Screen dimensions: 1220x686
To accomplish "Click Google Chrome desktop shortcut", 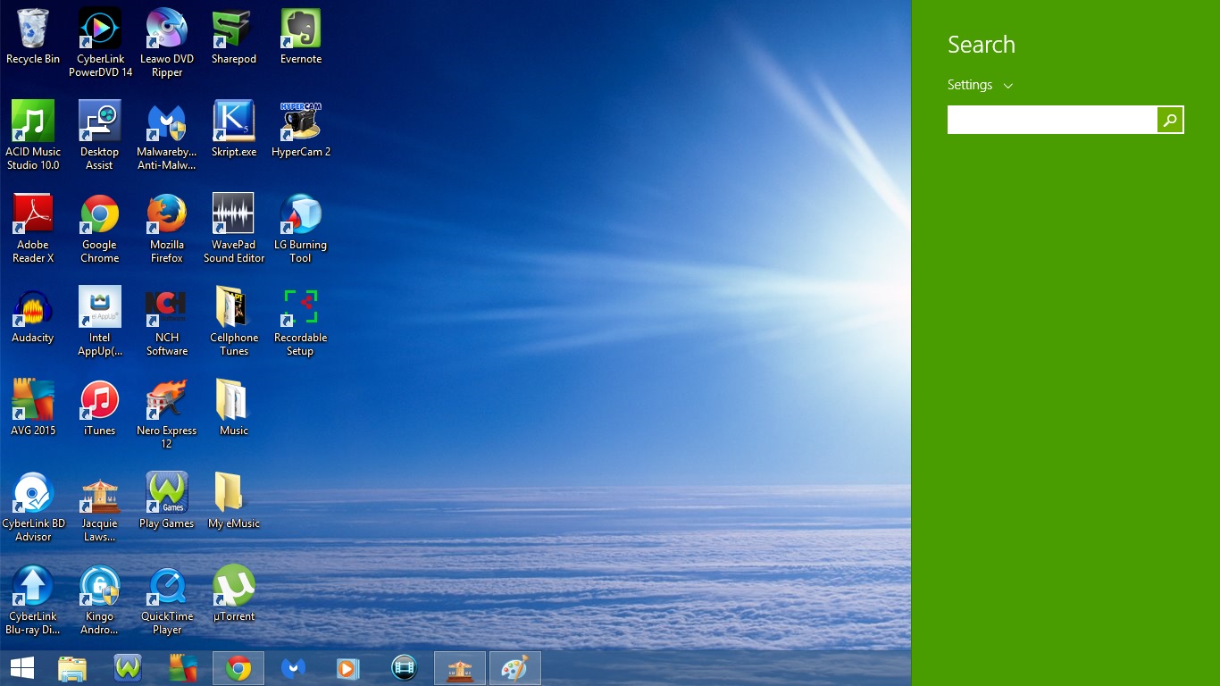I will [x=100, y=229].
